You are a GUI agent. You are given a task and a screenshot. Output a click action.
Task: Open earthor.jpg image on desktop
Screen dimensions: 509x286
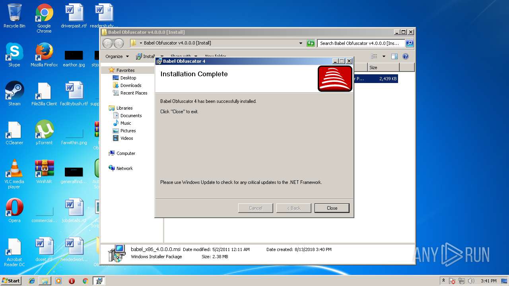(74, 58)
